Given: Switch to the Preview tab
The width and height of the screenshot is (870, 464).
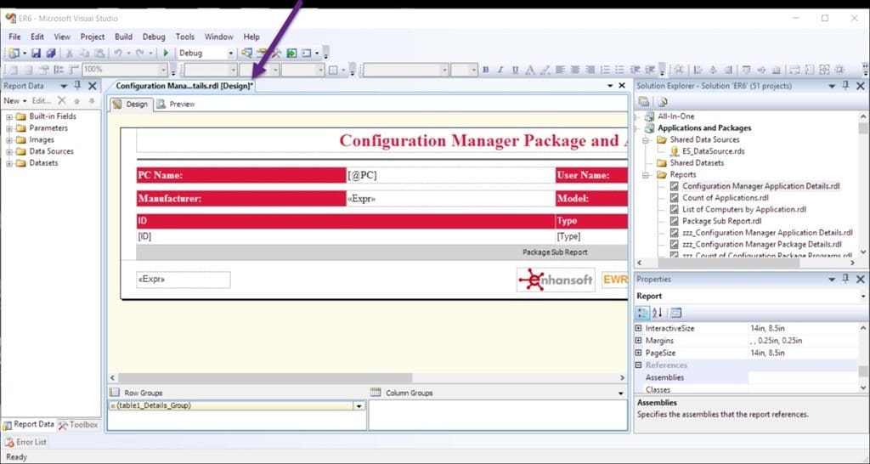Looking at the screenshot, I should 176,105.
